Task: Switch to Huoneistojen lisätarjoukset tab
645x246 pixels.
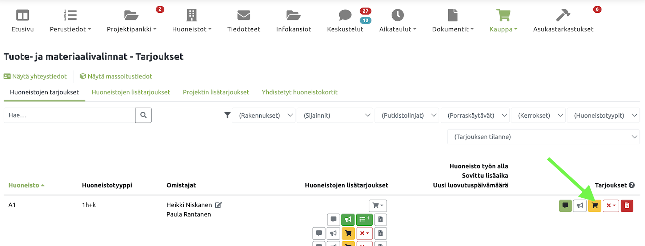Action: pos(131,92)
